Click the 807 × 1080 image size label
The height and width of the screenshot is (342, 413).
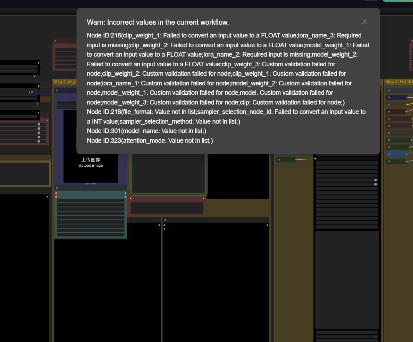(91, 184)
